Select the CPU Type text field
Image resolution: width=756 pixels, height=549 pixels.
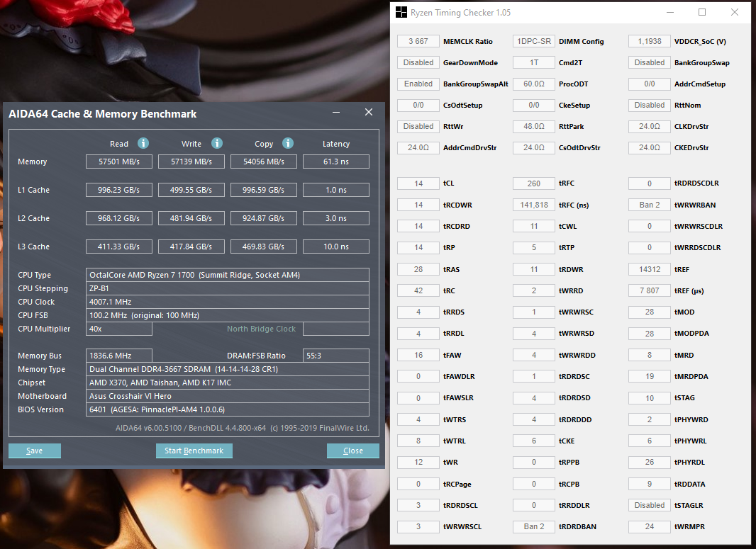[228, 275]
